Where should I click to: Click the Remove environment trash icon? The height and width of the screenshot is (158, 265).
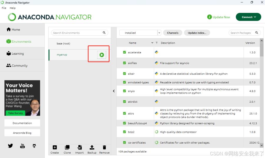105,147
